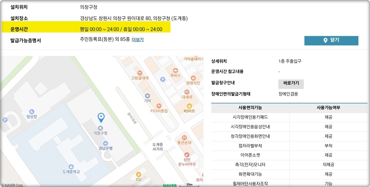The width and height of the screenshot is (370, 187).
Task: Click the 닫기 button
Action: 331,40
